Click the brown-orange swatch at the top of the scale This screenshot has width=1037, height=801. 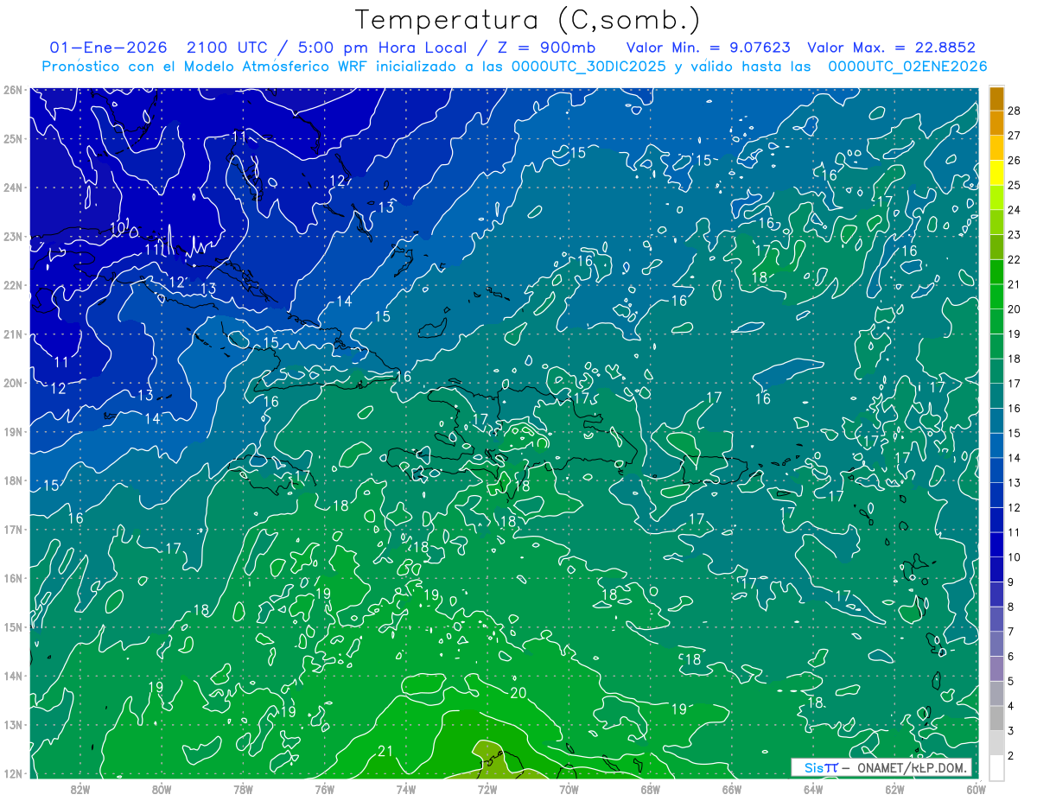(x=996, y=99)
